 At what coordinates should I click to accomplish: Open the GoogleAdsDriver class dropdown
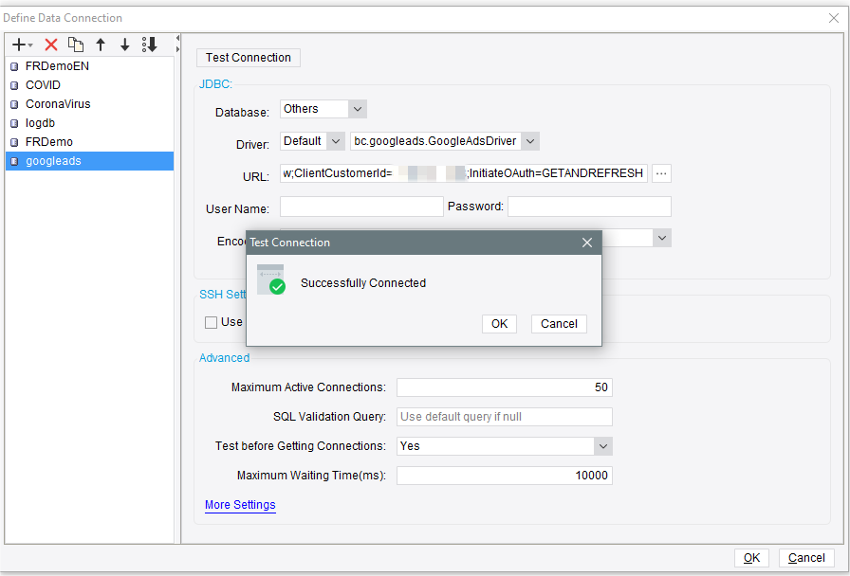pos(529,140)
